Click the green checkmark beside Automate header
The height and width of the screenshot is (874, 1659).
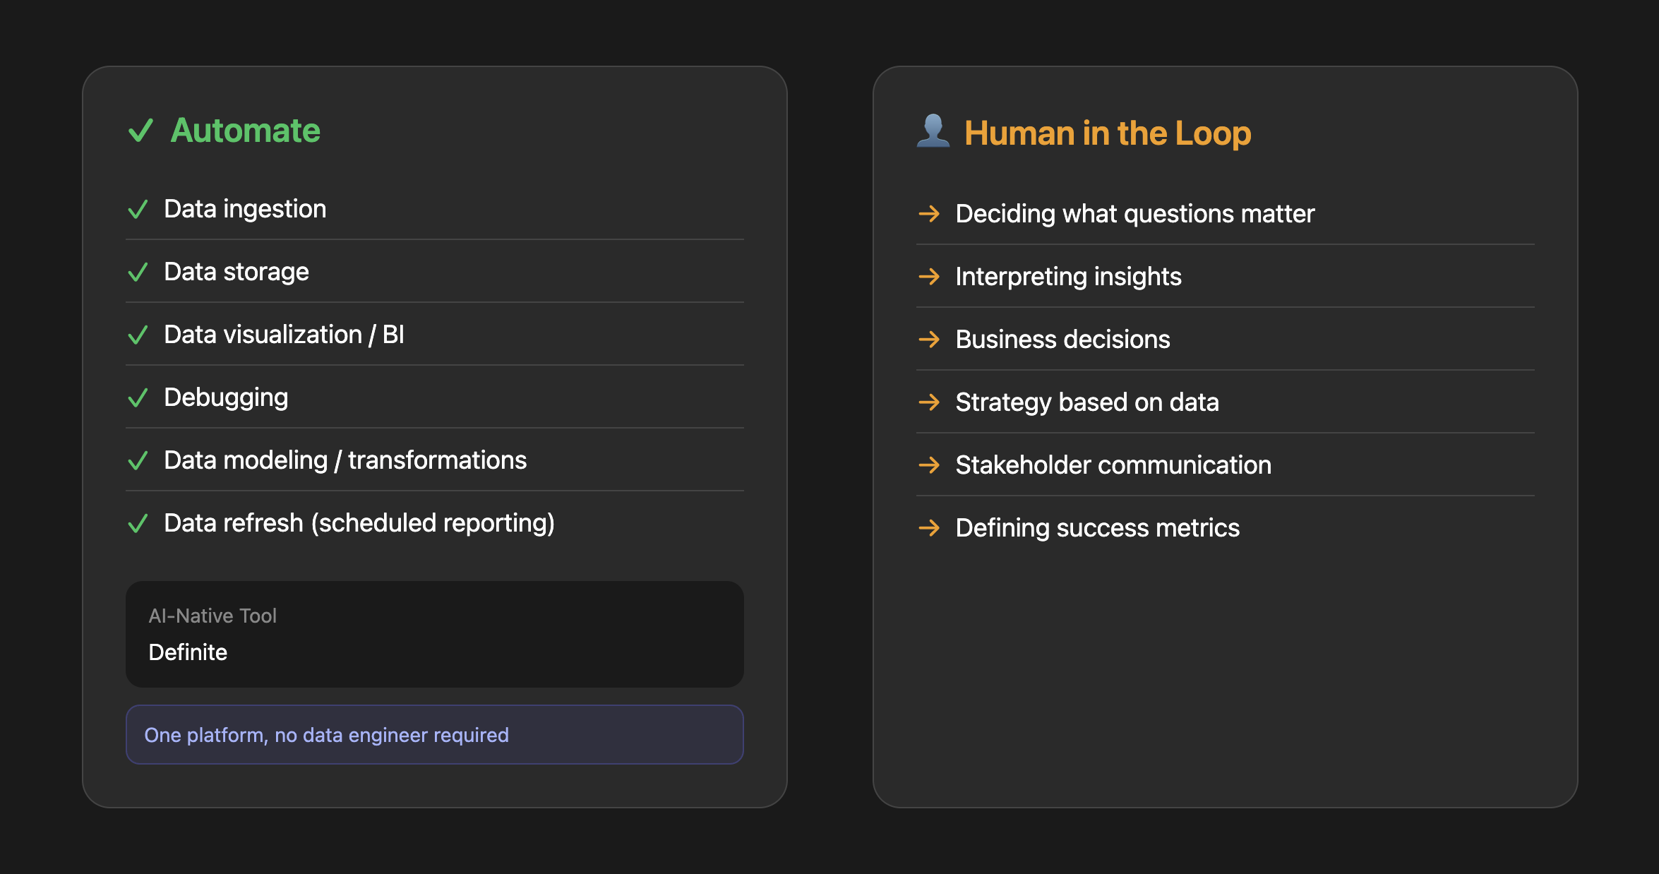(140, 131)
